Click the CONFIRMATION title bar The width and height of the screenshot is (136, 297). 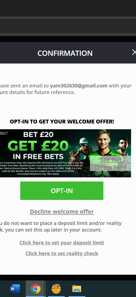pyautogui.click(x=65, y=53)
